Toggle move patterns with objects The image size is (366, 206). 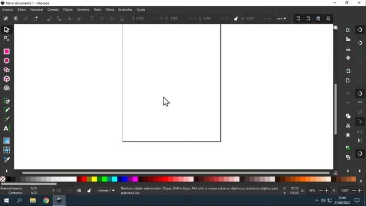click(x=328, y=18)
